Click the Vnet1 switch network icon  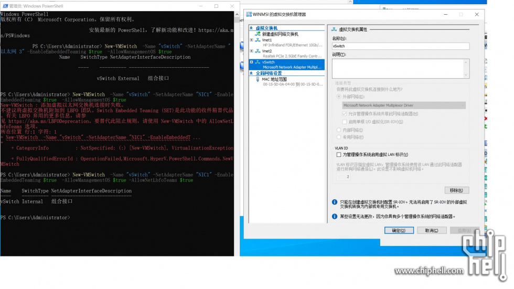pyautogui.click(x=258, y=40)
